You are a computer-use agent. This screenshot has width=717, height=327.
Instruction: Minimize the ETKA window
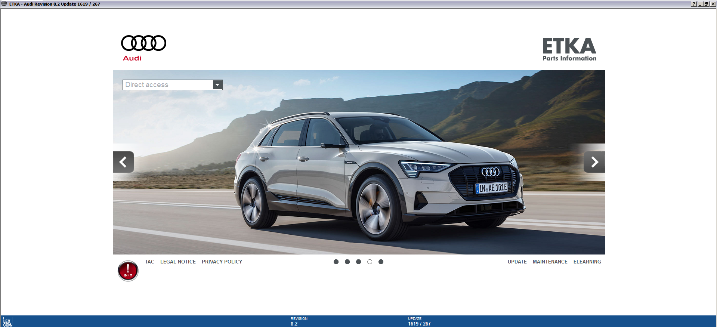click(700, 4)
